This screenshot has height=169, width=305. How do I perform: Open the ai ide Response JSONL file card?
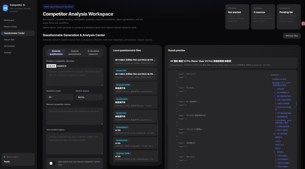coord(135,156)
